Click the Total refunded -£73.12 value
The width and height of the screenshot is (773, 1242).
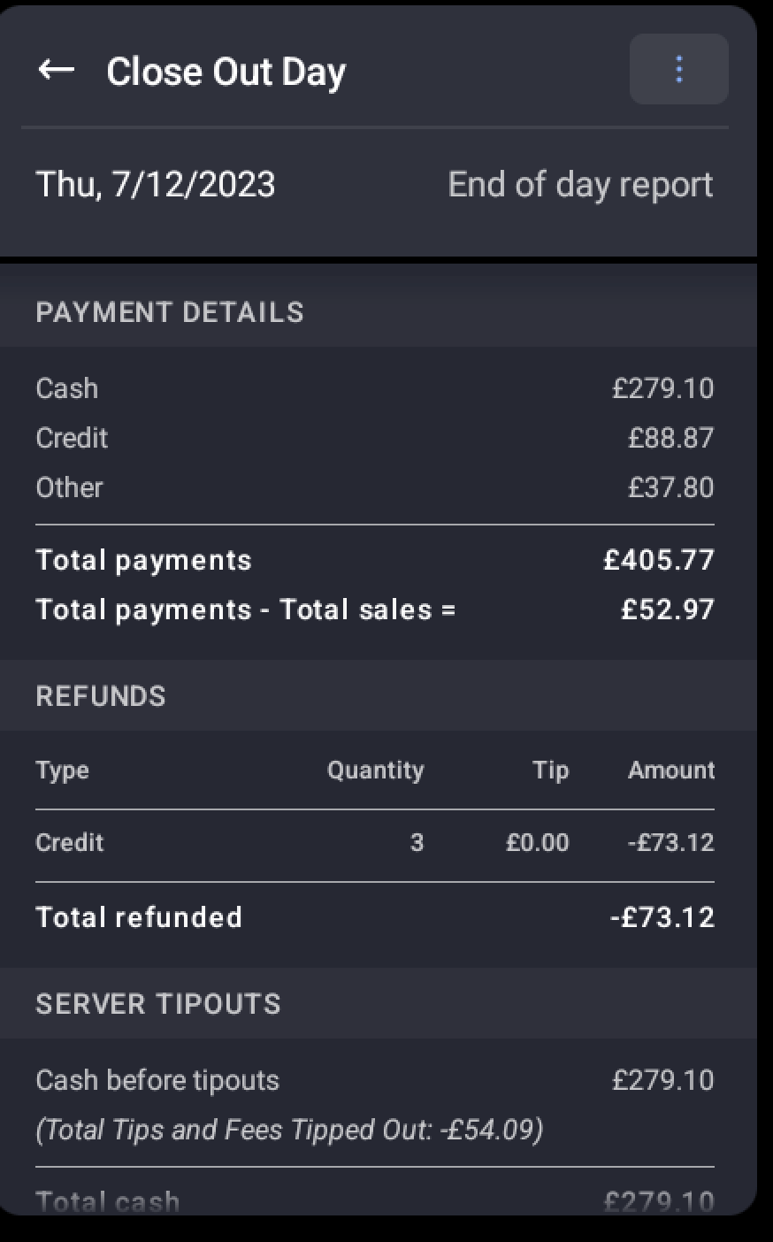662,917
